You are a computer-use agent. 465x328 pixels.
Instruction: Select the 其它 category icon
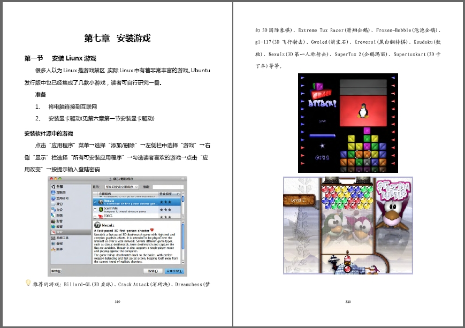[x=53, y=204]
